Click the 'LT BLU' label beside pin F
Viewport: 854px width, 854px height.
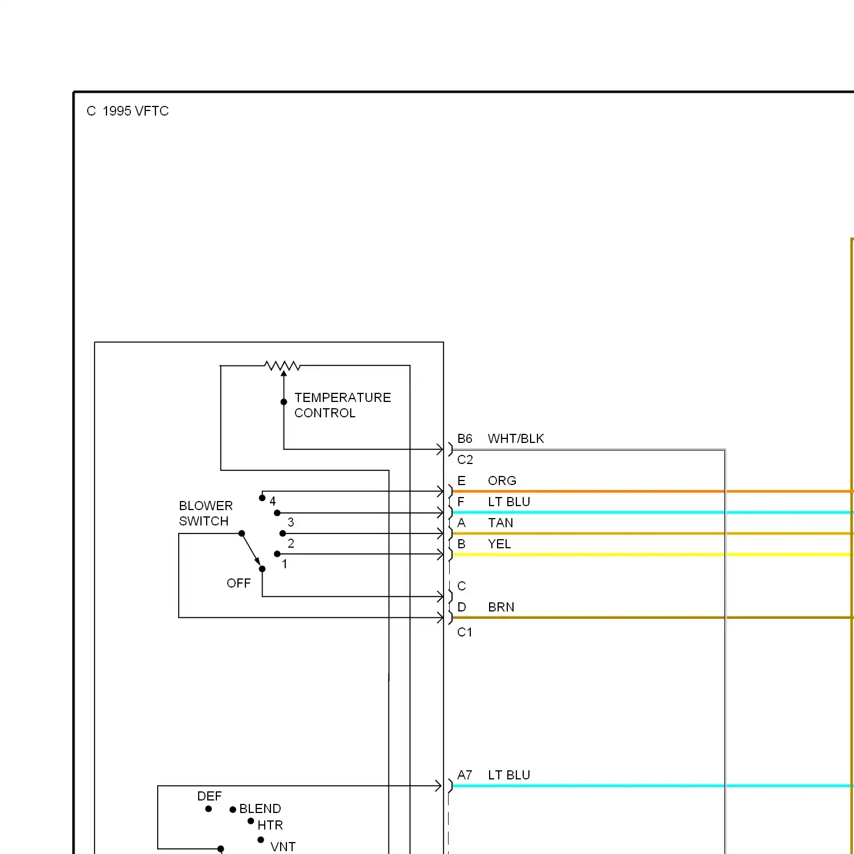[508, 502]
